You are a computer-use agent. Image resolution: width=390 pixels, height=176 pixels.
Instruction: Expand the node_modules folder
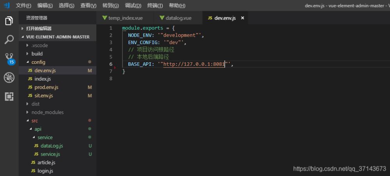point(47,112)
